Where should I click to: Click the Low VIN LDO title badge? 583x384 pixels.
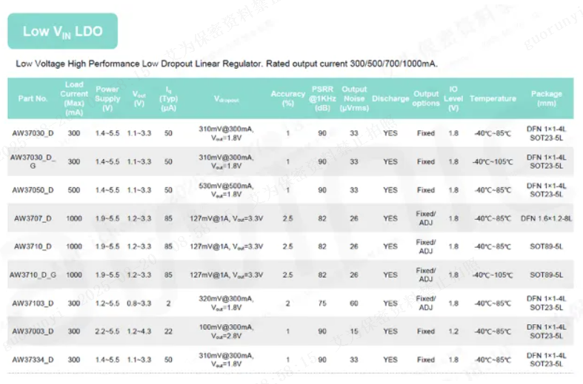pyautogui.click(x=62, y=31)
